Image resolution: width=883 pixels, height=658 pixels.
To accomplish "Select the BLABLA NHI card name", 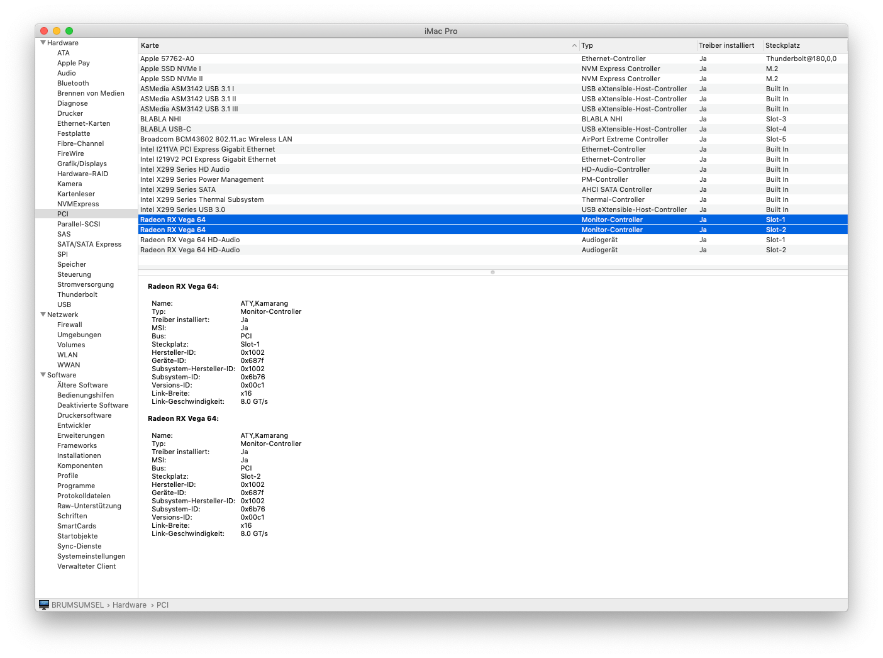I will 160,119.
